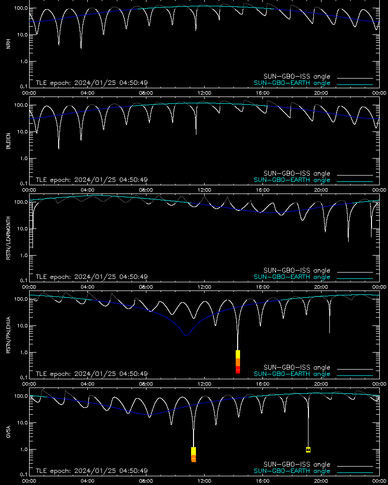Click the OVSA y-axis panel label
388x485 pixels.
pos(8,432)
